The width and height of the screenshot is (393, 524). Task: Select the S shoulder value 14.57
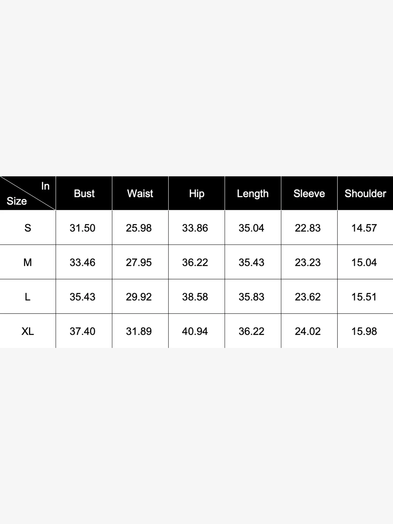[364, 228]
